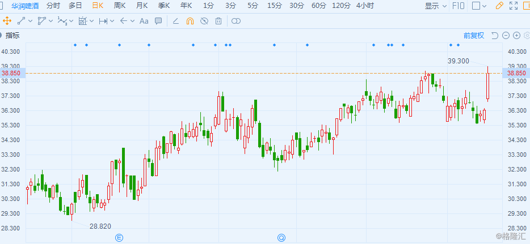Select the move/crosshair cursor tool
Viewport: 530px width, 244px height.
(x=7, y=22)
